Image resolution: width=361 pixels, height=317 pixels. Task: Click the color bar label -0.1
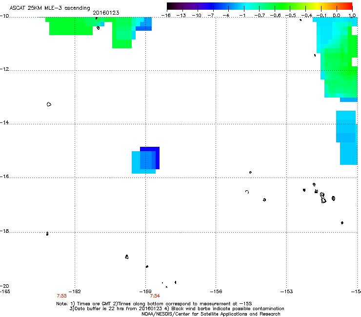[321, 16]
